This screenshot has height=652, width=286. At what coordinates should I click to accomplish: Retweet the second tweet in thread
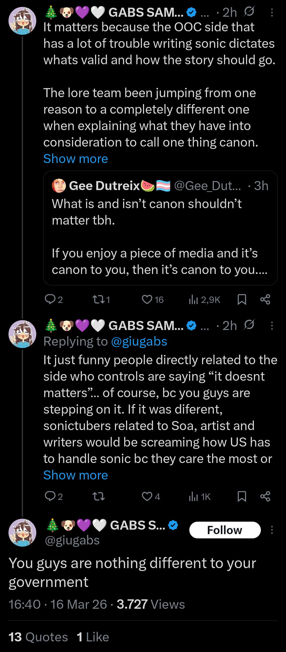click(99, 496)
